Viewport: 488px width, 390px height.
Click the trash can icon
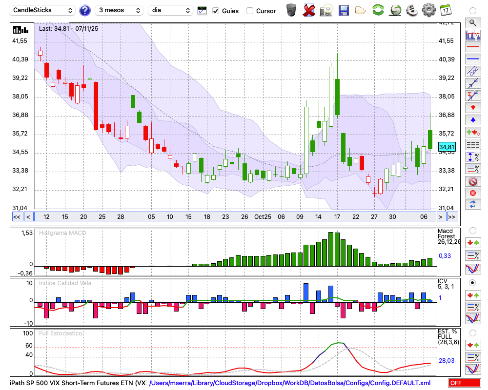(x=291, y=10)
